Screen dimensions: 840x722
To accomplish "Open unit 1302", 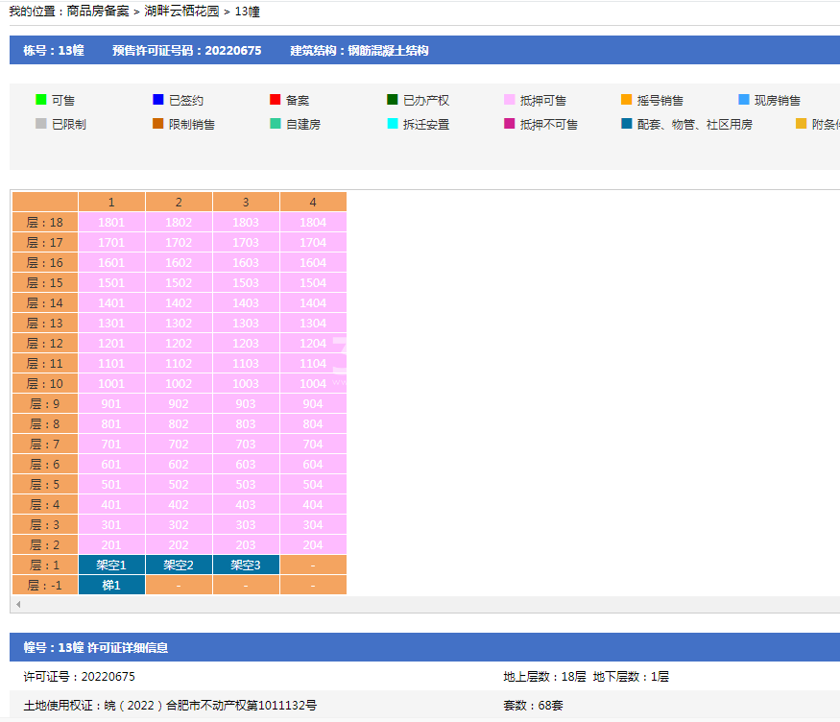I will pyautogui.click(x=179, y=323).
